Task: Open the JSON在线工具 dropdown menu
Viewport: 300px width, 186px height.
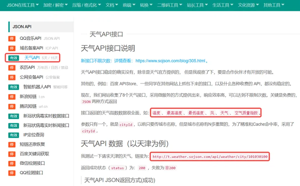Action: click(23, 5)
